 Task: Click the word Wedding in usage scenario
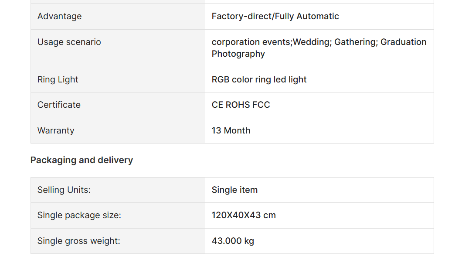pyautogui.click(x=312, y=42)
